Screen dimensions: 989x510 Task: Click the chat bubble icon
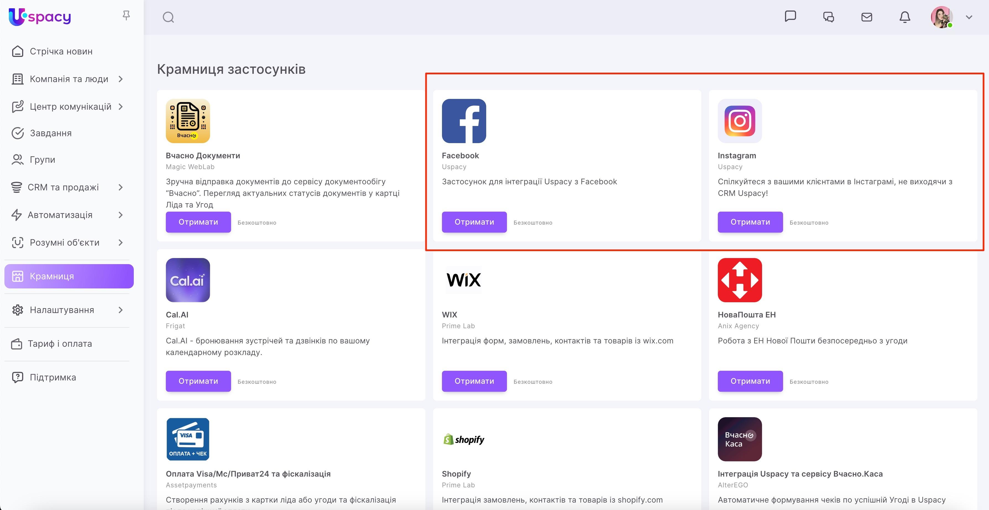791,17
